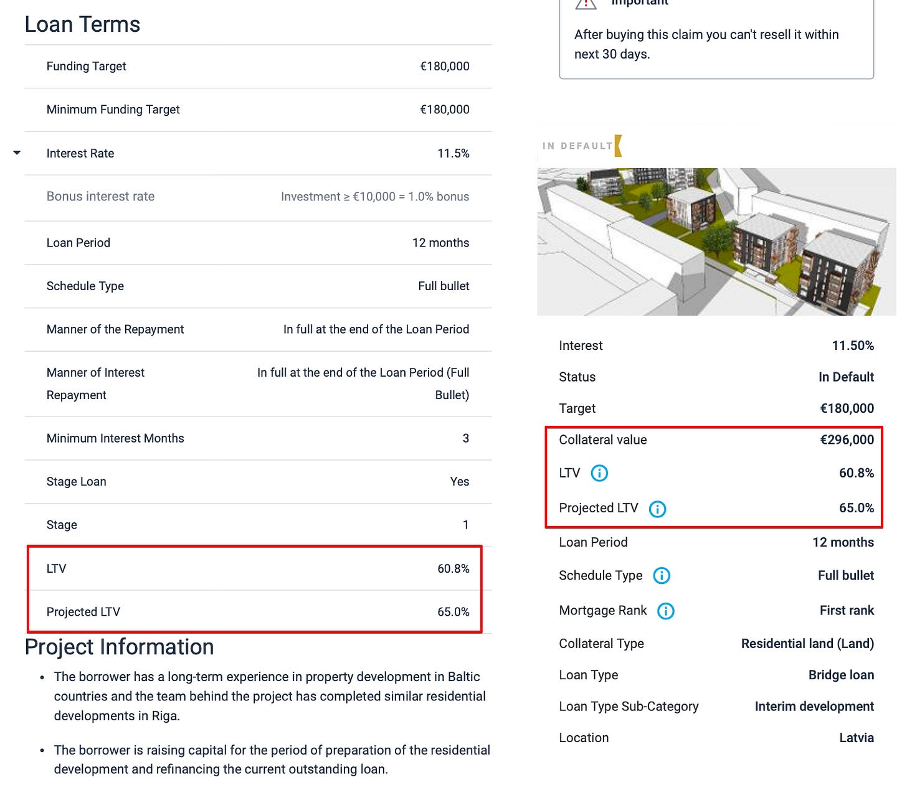Click '12 months' in the Loan Terms table
The width and height of the screenshot is (907, 790).
tap(440, 243)
